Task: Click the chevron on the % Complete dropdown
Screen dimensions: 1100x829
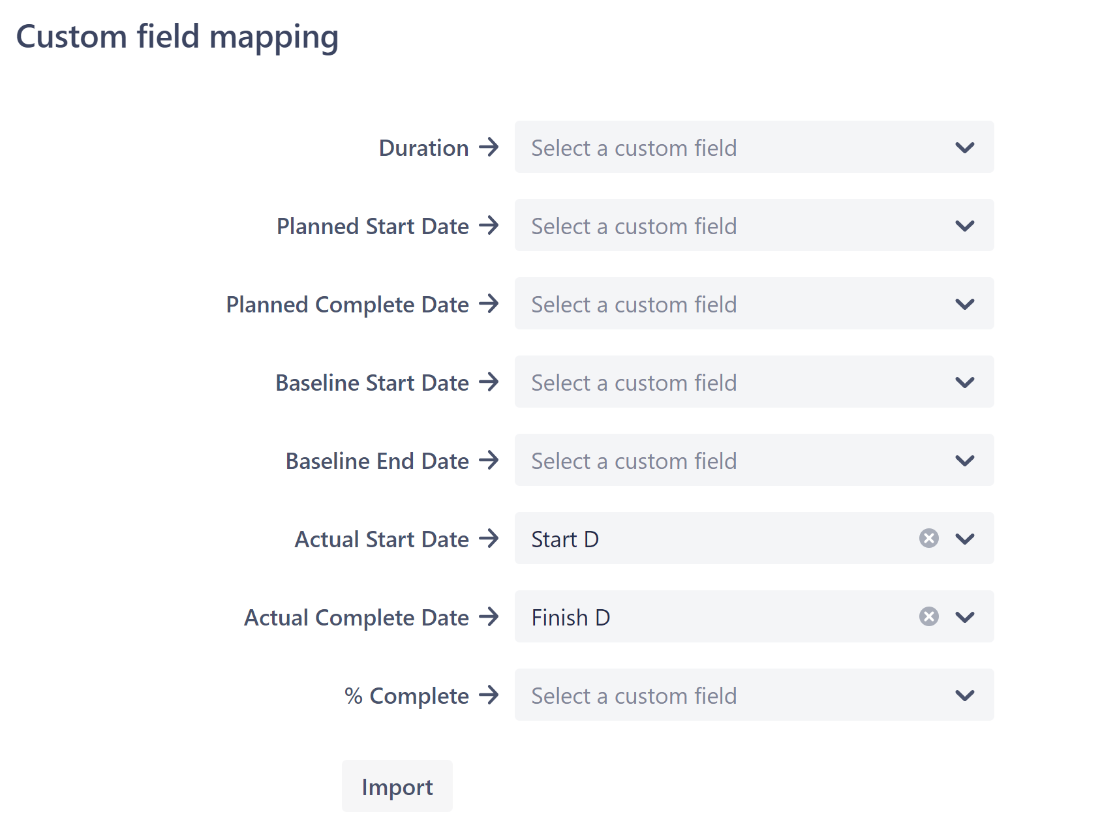Action: (x=966, y=695)
